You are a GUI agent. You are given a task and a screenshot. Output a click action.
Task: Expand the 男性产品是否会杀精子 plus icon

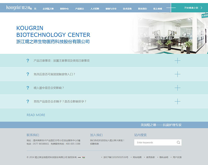tap(177, 101)
